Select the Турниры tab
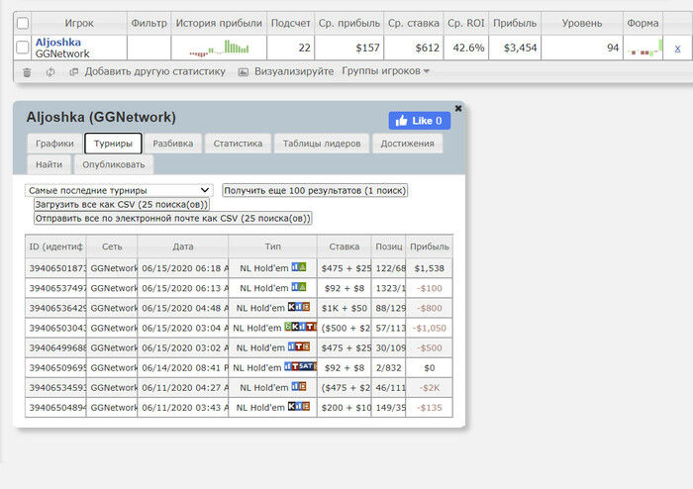Image resolution: width=693 pixels, height=489 pixels. tap(113, 144)
